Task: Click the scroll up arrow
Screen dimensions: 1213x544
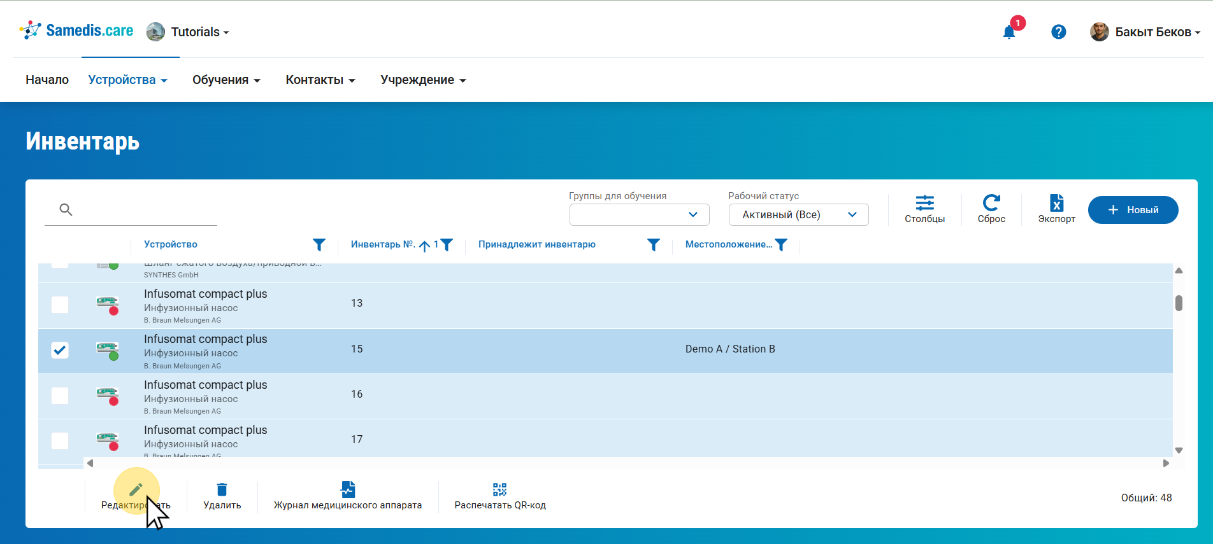Action: point(1179,270)
